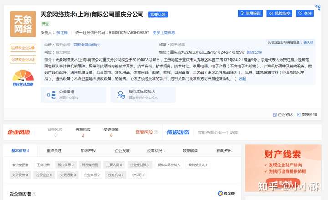Screen dimensions: 328x200
Task: Select the 对外投资 0 tag
Action: (20, 175)
